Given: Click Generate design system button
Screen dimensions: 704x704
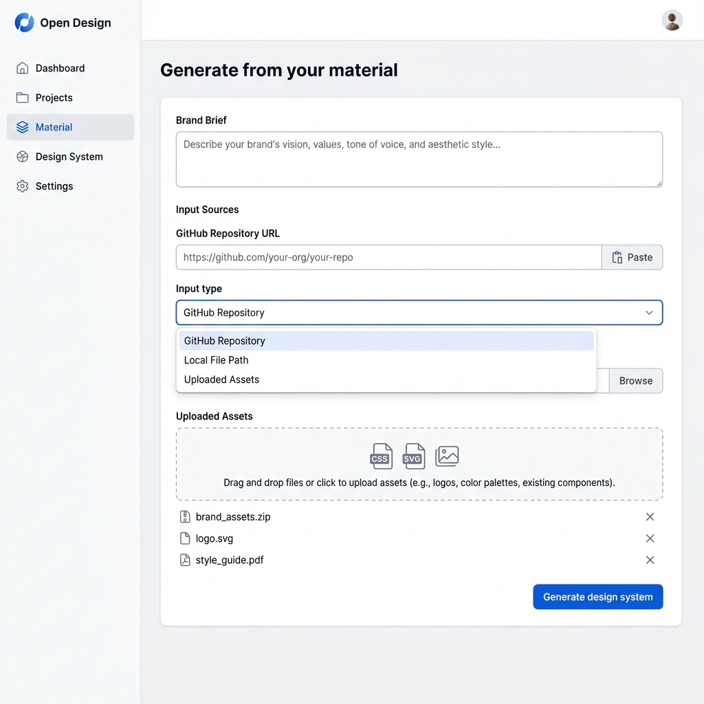Looking at the screenshot, I should click(x=597, y=597).
